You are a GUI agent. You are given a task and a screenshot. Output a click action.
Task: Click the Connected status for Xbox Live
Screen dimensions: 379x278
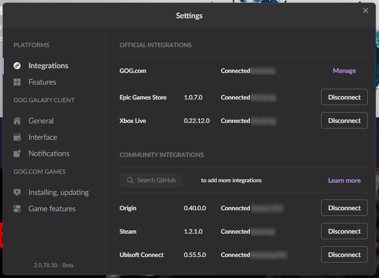pos(235,121)
